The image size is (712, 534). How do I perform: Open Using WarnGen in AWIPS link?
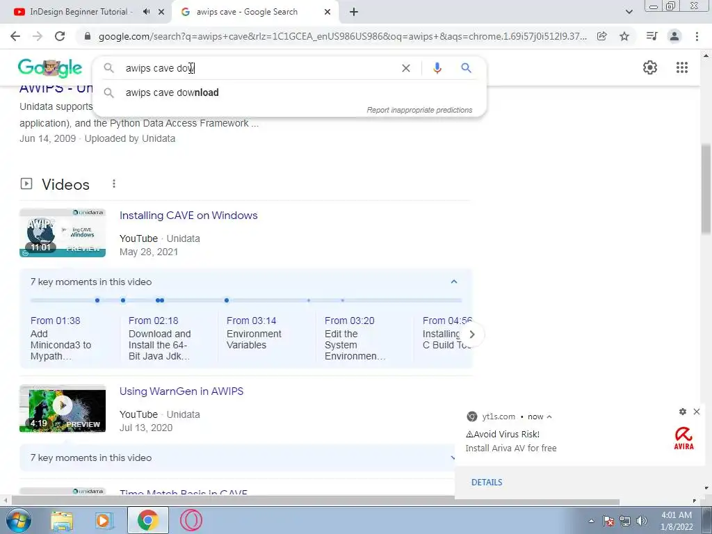point(181,391)
